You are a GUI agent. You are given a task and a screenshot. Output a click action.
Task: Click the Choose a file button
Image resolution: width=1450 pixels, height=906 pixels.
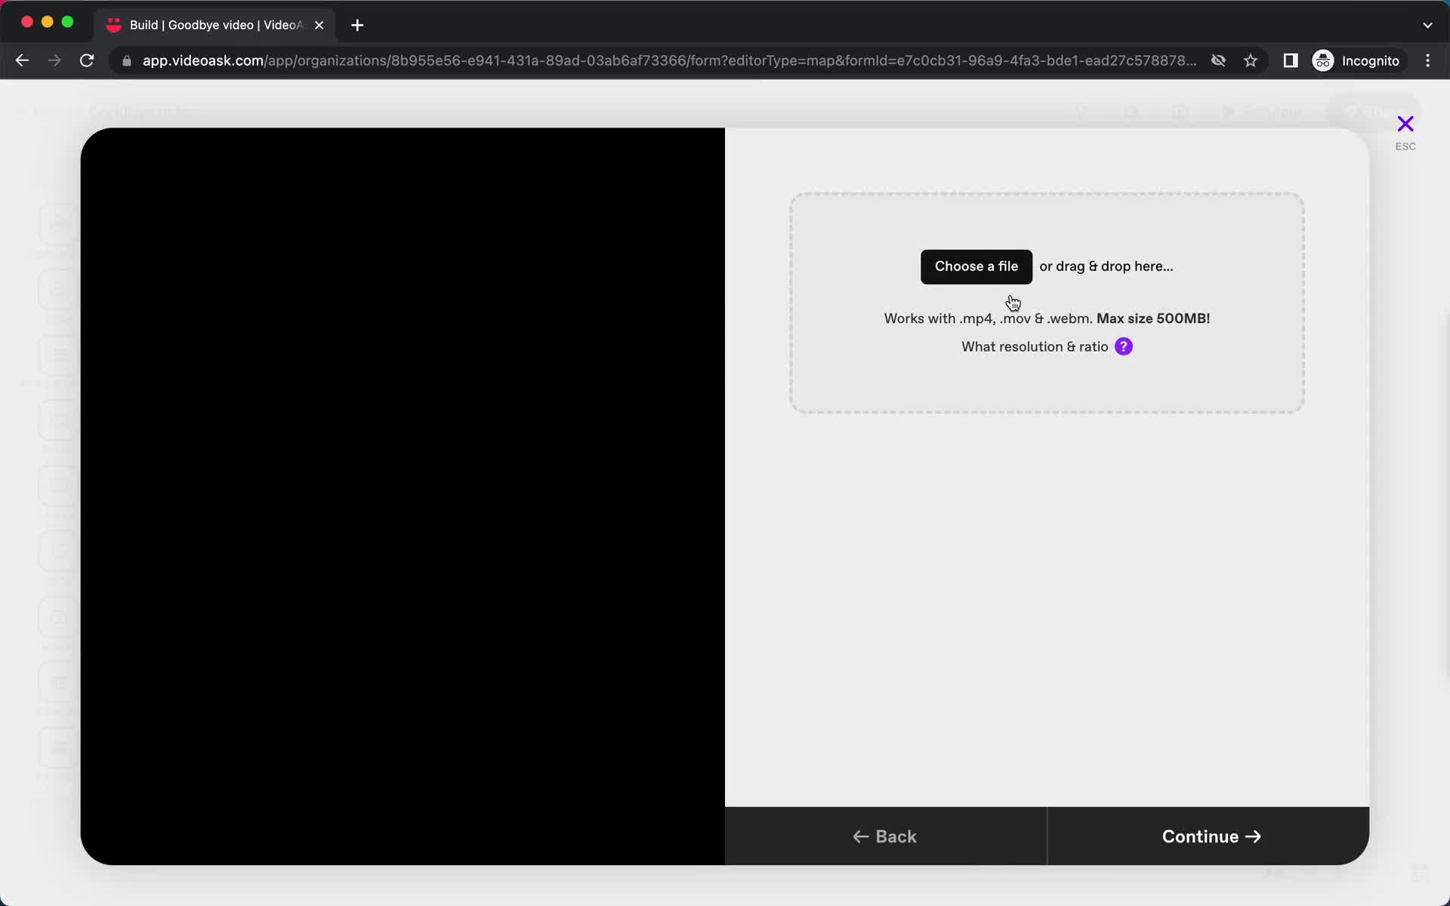pyautogui.click(x=976, y=267)
